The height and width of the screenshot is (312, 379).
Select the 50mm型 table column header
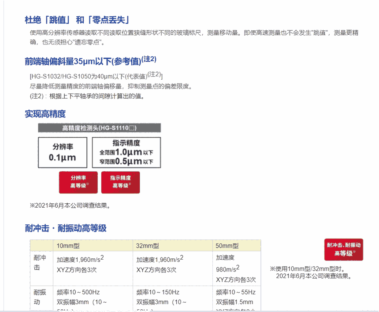227,246
